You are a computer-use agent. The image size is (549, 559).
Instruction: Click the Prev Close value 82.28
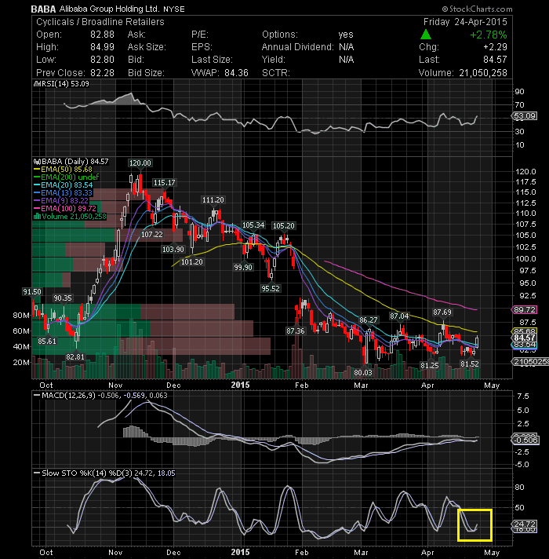pos(102,73)
